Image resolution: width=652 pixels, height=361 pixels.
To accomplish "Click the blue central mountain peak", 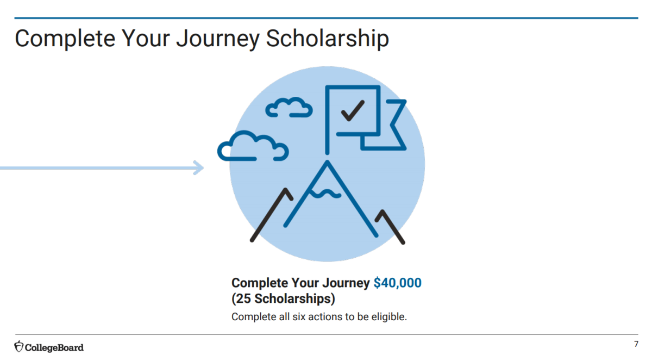I will pos(328,200).
